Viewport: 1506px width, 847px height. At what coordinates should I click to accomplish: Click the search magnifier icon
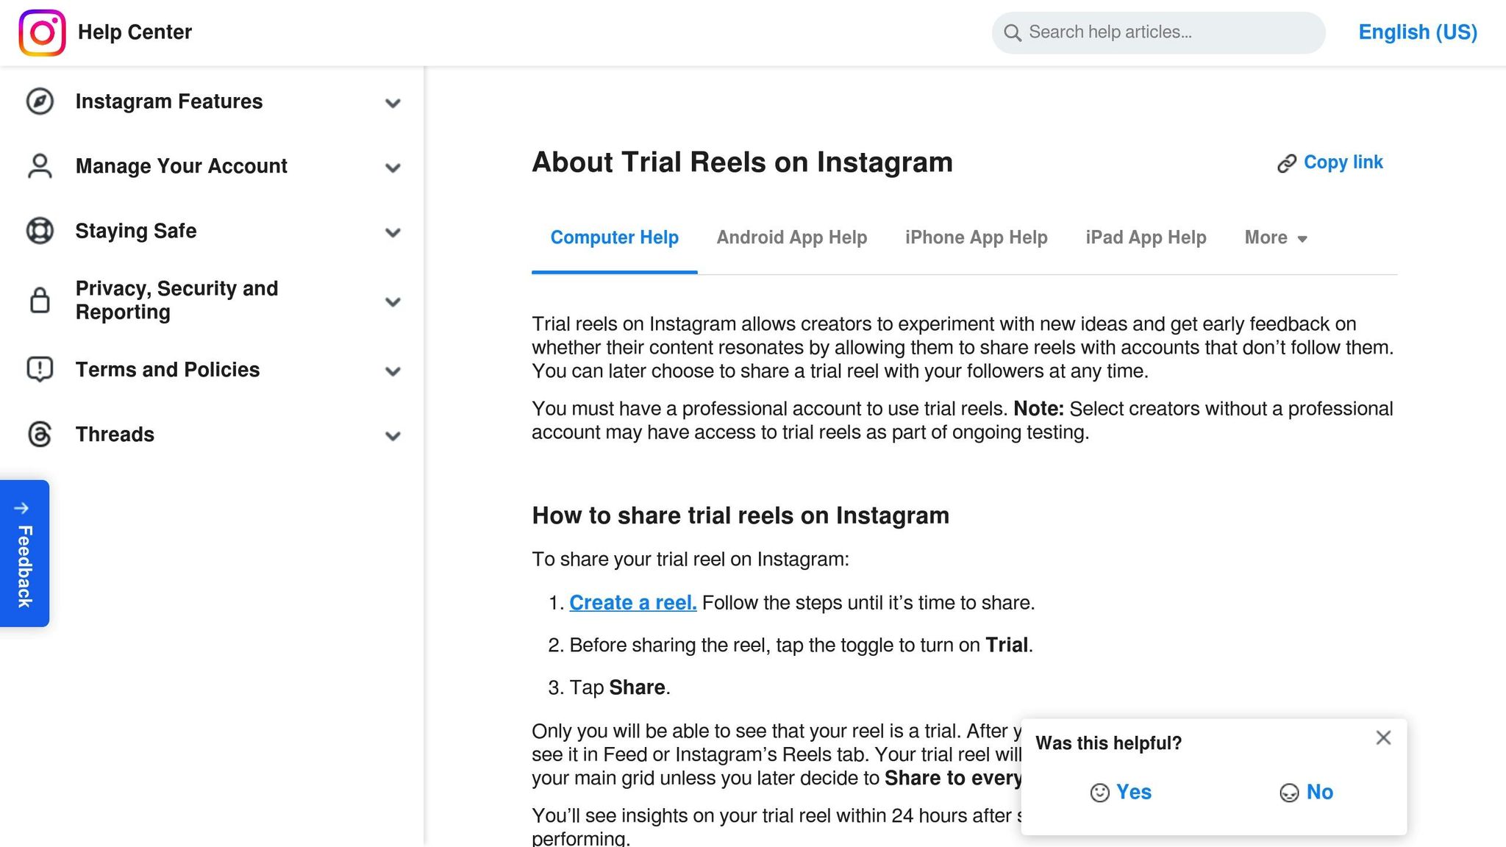(x=1013, y=32)
